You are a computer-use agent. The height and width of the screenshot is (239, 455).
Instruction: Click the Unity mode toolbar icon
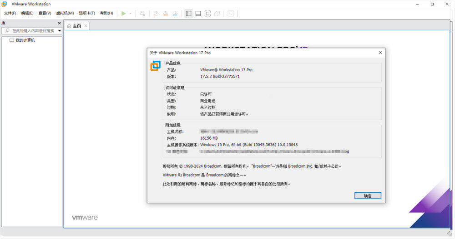217,13
